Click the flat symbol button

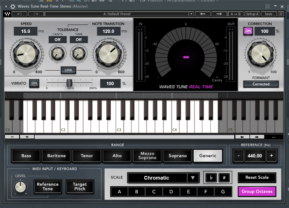tap(211, 178)
